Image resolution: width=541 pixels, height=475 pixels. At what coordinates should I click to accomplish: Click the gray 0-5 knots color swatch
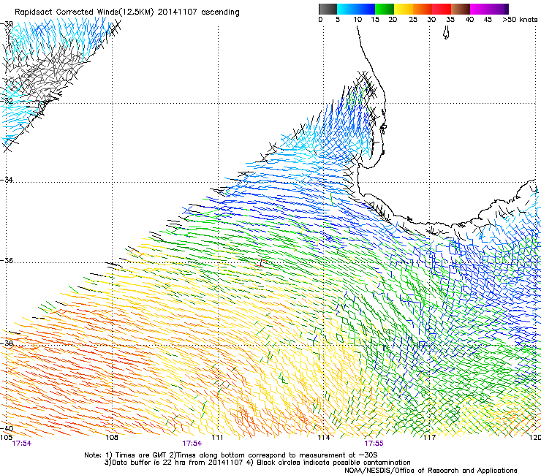tap(328, 9)
